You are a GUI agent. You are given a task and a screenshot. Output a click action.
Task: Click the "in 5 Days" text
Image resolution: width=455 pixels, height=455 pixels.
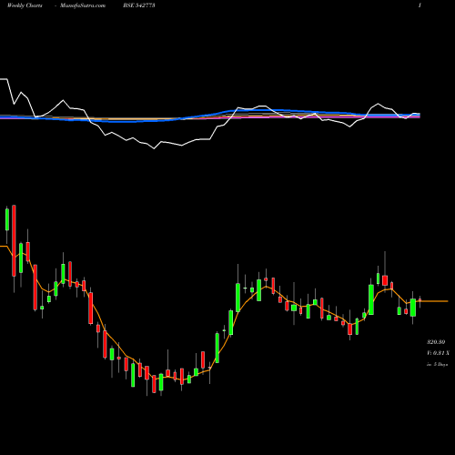[437, 364]
